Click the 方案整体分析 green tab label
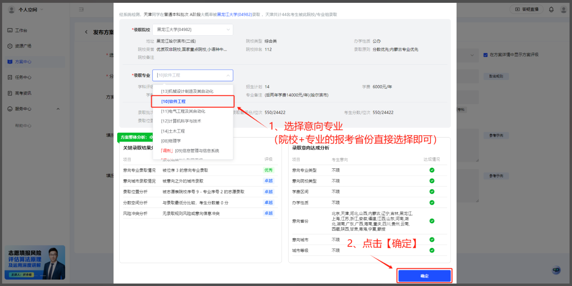Screen dimensions: 572x286 tap(136, 137)
